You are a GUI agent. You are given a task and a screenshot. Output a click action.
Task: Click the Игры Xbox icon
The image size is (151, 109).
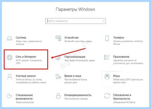107,77
